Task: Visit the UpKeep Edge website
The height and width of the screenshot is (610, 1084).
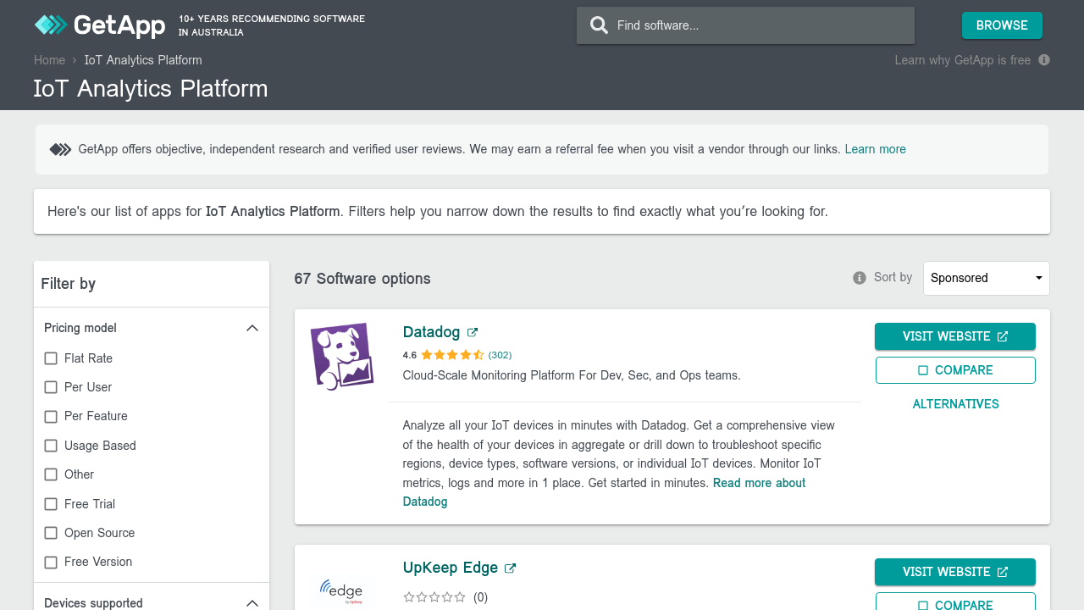Action: point(955,572)
